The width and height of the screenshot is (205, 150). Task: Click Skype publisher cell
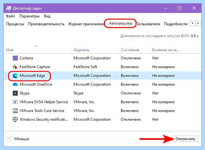coord(78,93)
